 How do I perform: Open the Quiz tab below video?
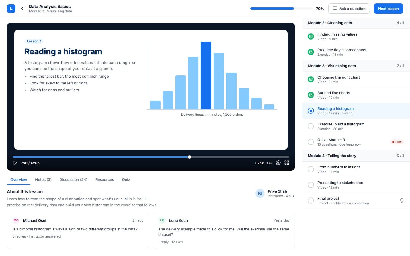(126, 179)
